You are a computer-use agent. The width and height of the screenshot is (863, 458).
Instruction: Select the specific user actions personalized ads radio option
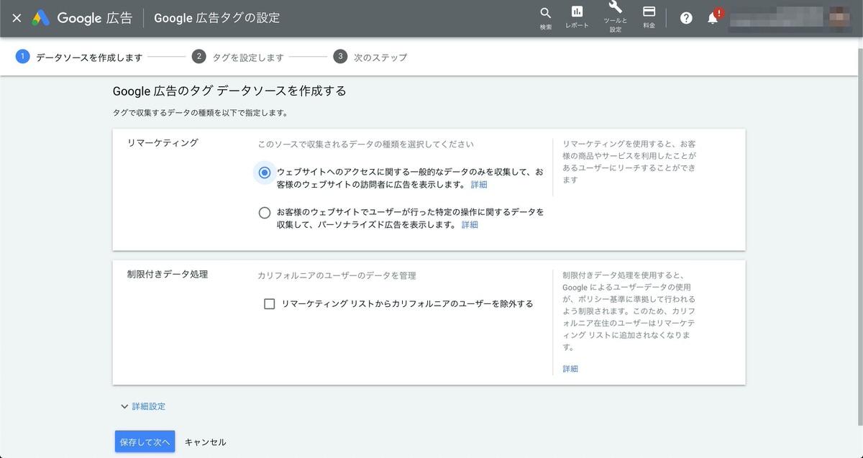point(265,213)
